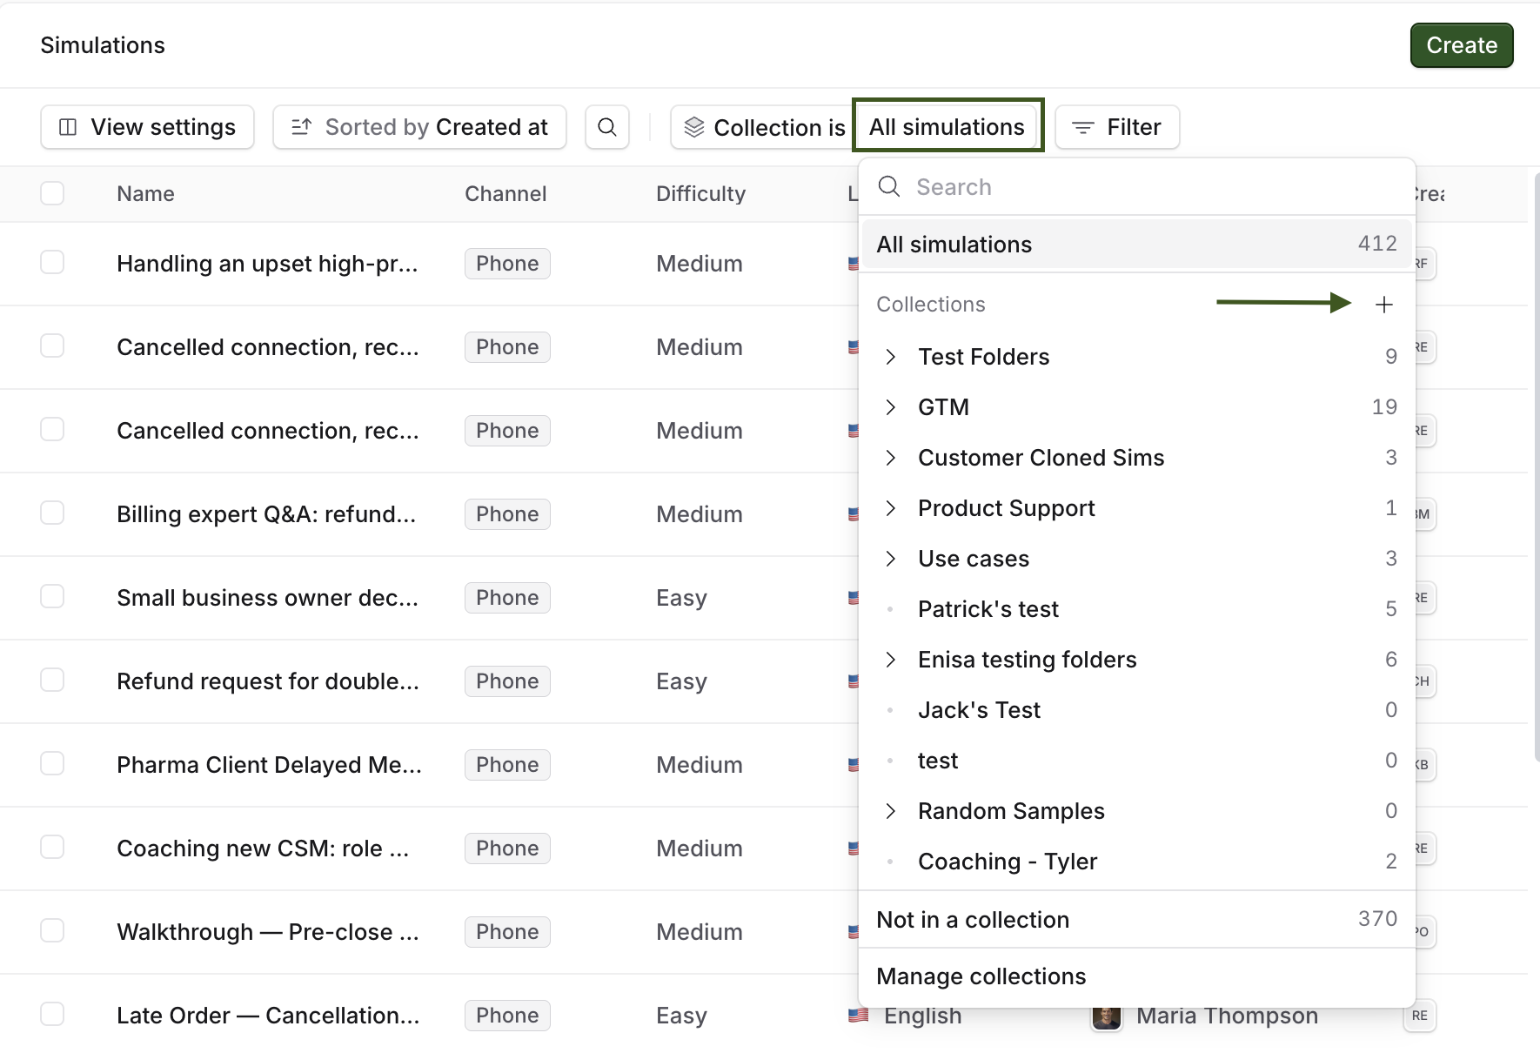Image resolution: width=1540 pixels, height=1053 pixels.
Task: Select the test collection
Action: (1136, 761)
